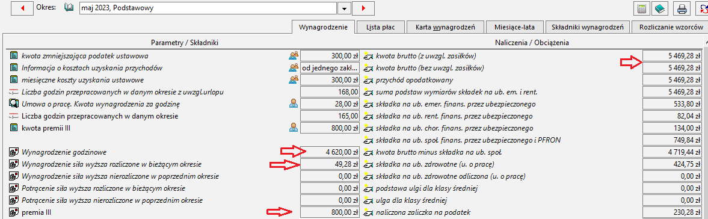Click the 800,00 zł kwota premii III field
This screenshot has width=708, height=219.
coord(330,128)
